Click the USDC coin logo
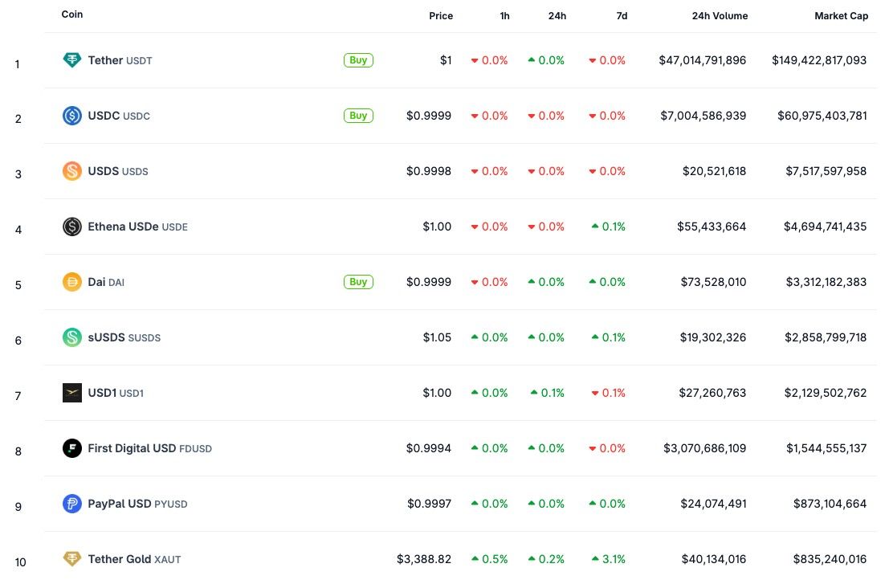Viewport: 889px width, 584px height. pyautogui.click(x=72, y=116)
